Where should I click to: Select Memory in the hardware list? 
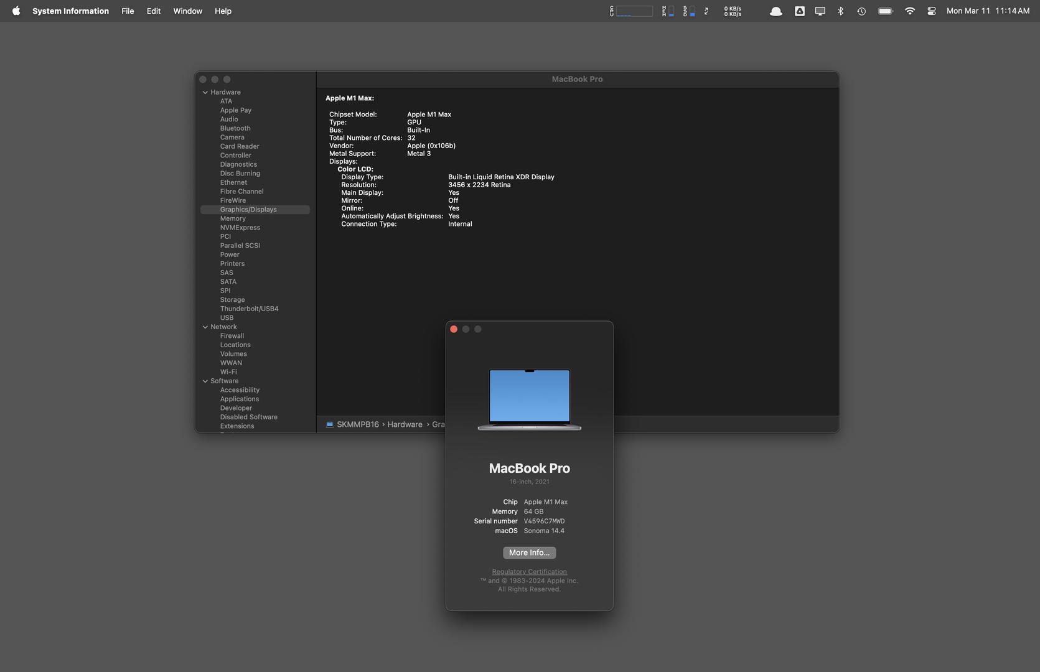(x=233, y=218)
